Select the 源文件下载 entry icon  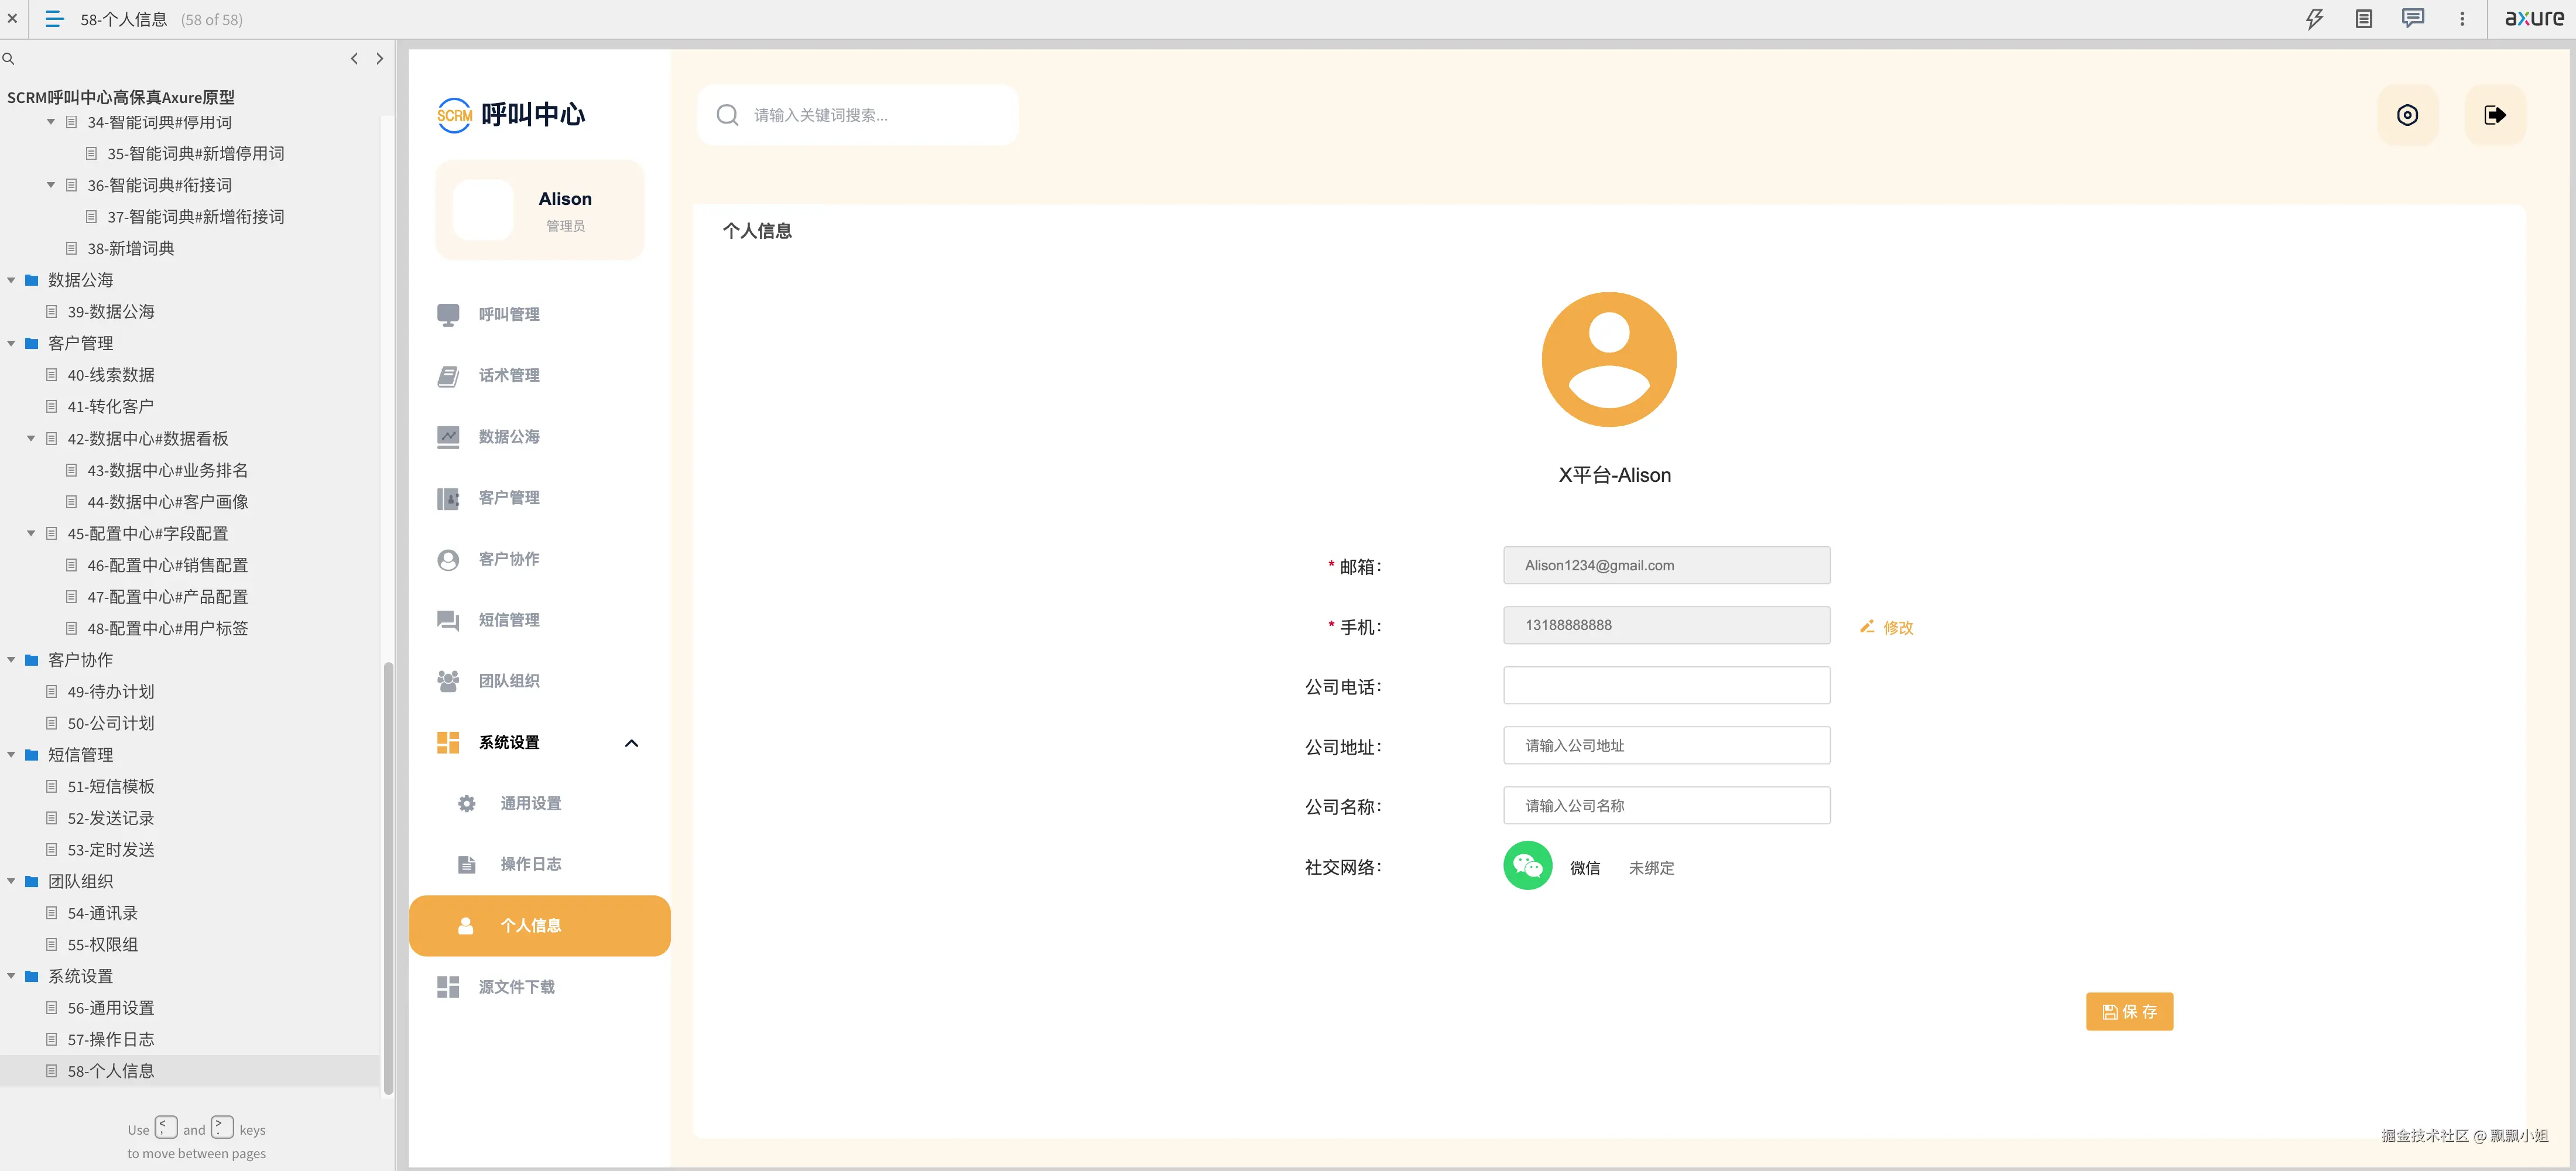[448, 986]
